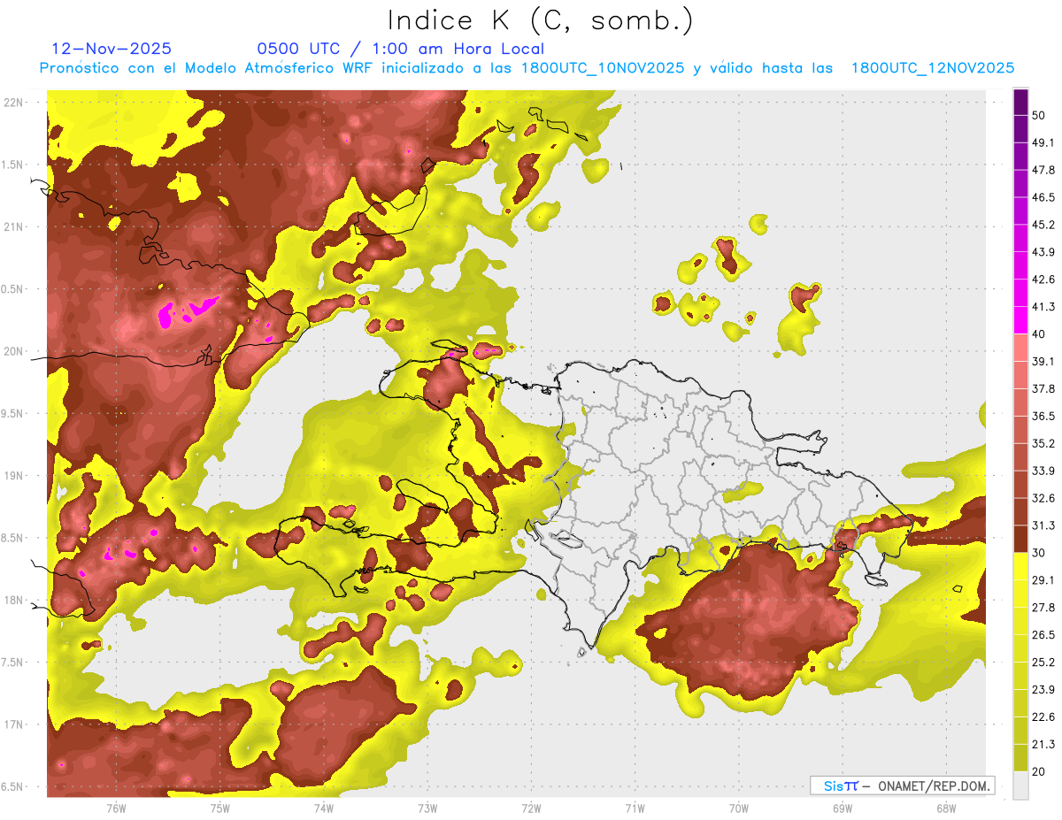Click the latitude axis label "6.5N"

[13, 787]
